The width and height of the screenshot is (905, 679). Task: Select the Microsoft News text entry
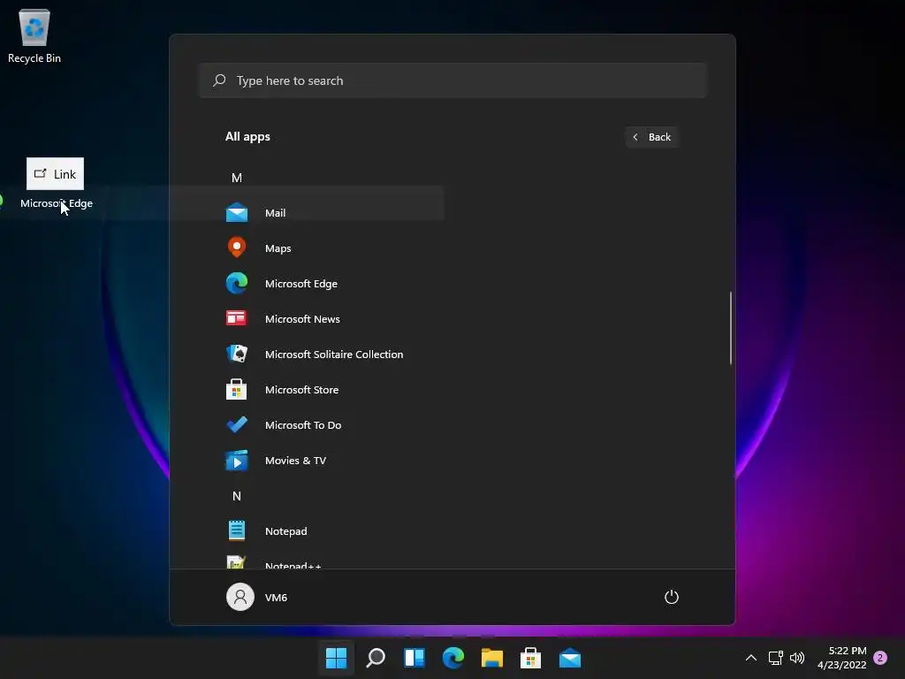(x=302, y=318)
